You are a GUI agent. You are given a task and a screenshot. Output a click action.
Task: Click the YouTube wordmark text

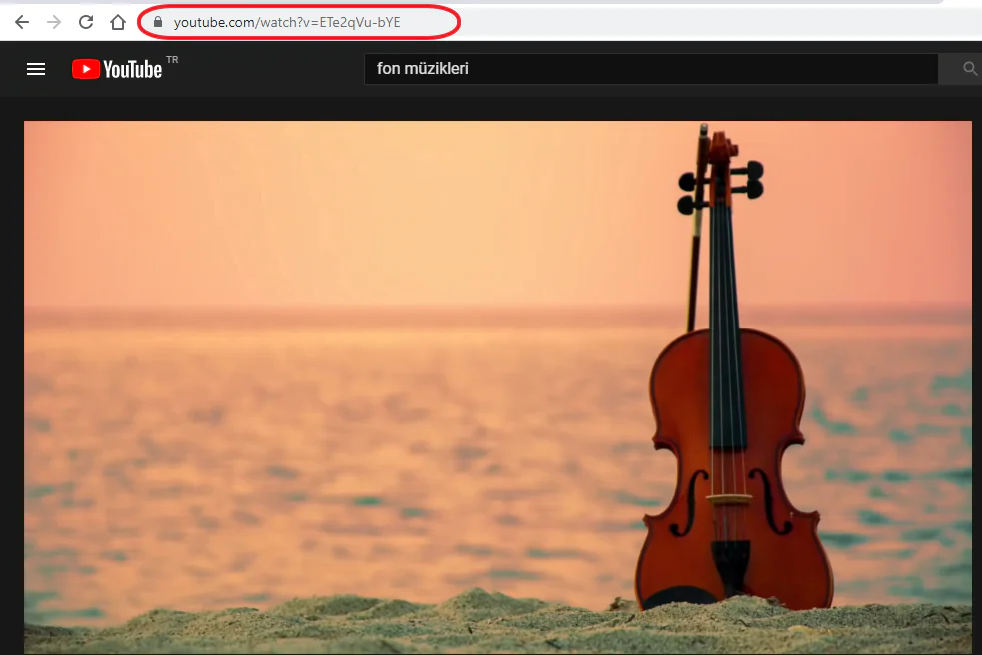point(132,69)
